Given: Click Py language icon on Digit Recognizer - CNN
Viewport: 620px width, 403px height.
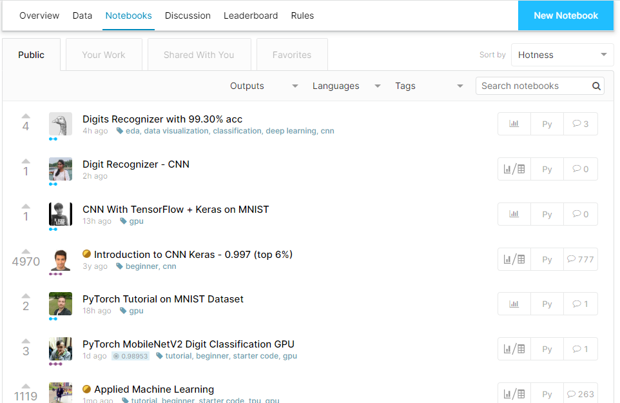Looking at the screenshot, I should click(547, 168).
